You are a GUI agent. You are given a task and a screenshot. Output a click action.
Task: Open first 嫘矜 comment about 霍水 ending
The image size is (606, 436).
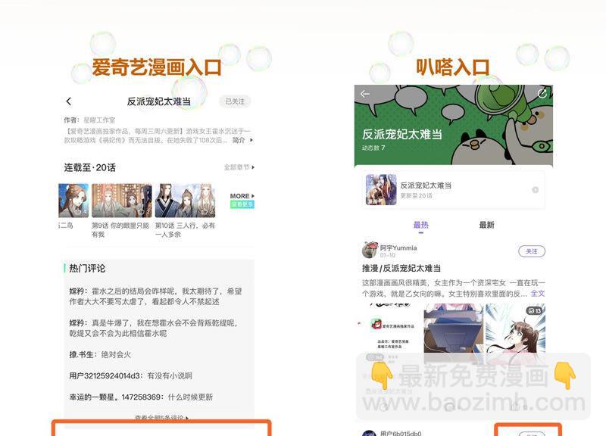156,296
